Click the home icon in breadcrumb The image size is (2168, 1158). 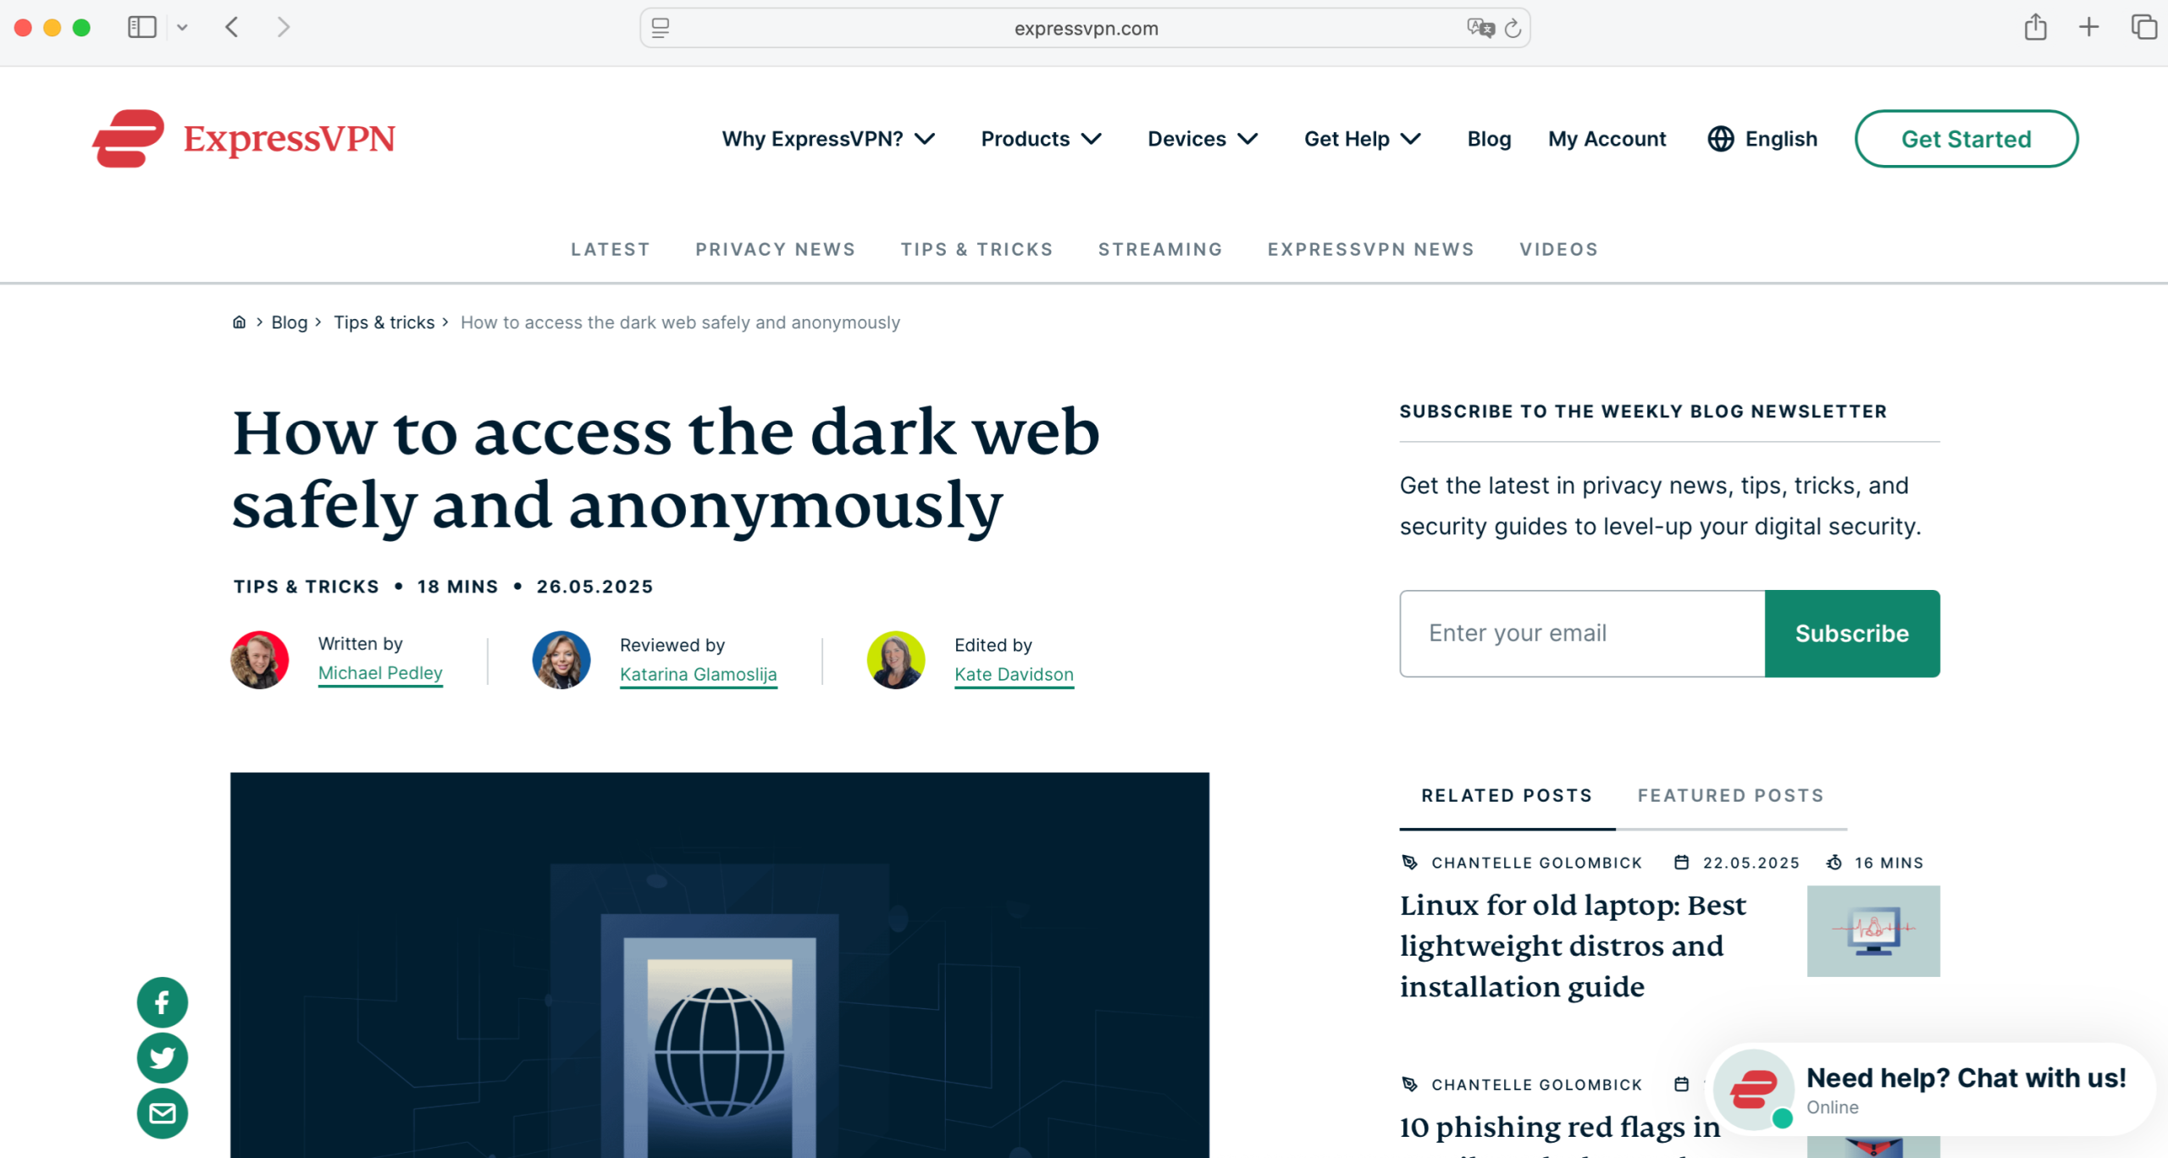[x=239, y=323]
